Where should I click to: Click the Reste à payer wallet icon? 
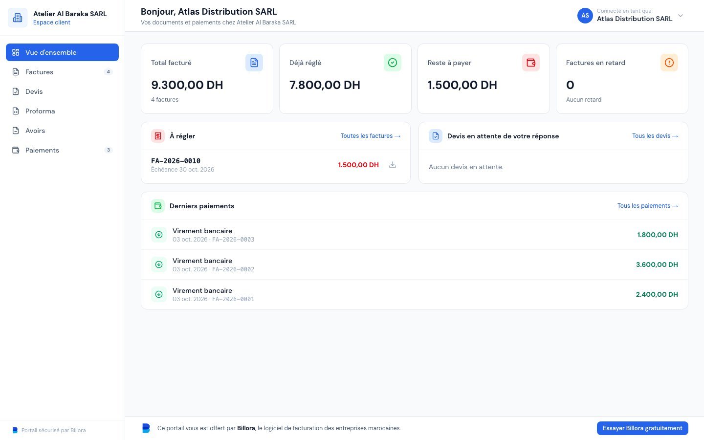531,63
